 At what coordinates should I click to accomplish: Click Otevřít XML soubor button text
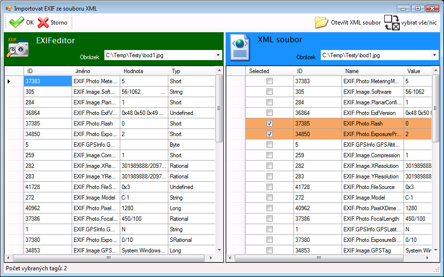pyautogui.click(x=355, y=23)
